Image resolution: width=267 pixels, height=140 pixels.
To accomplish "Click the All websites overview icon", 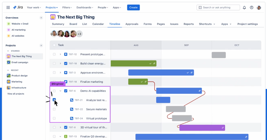I will [9, 36].
